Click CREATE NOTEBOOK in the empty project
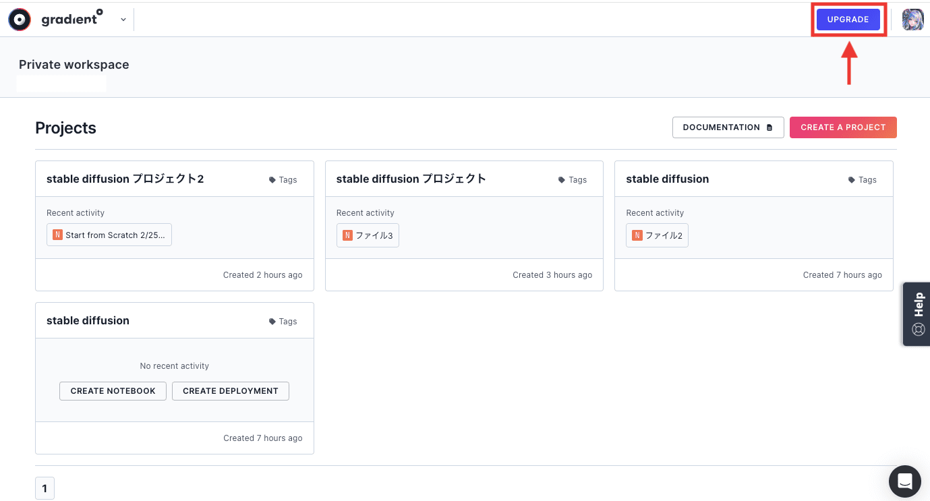 pyautogui.click(x=113, y=391)
